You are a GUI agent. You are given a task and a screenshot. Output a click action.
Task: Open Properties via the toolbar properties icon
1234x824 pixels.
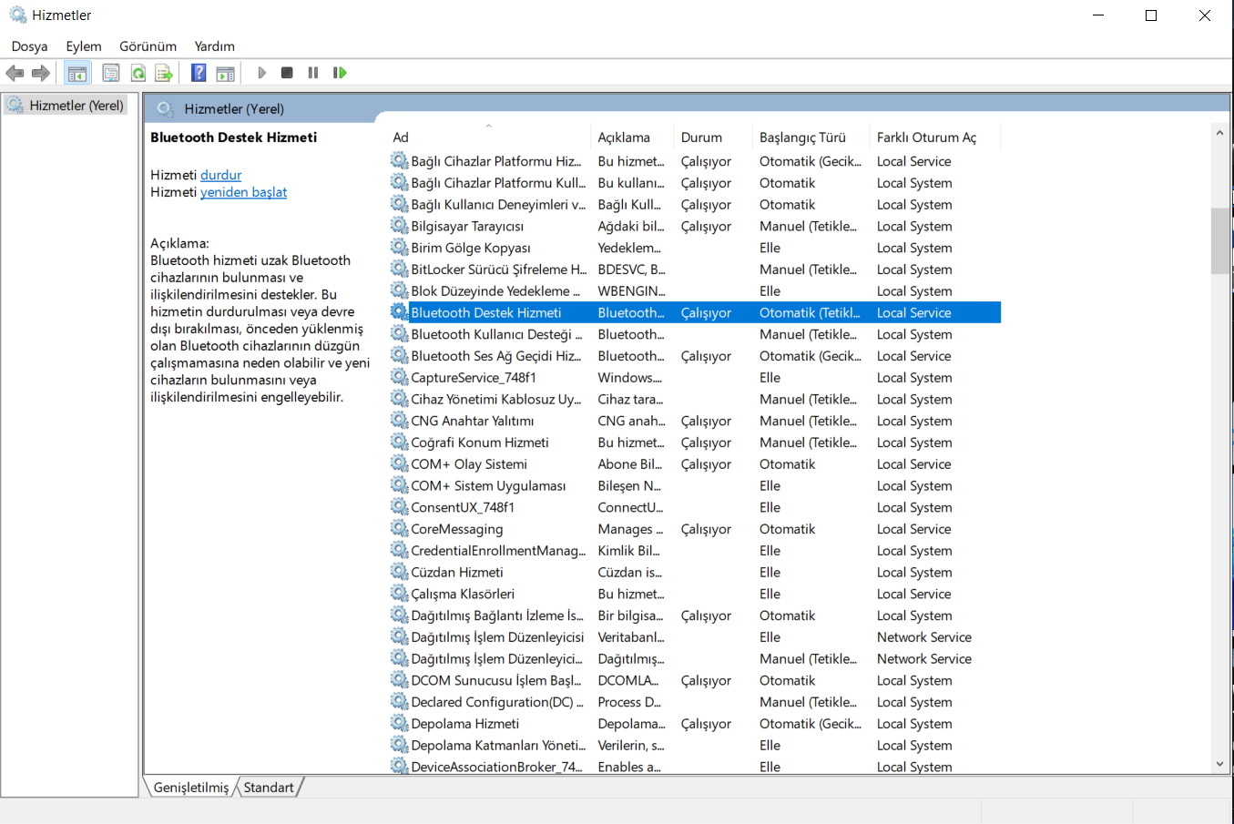pos(111,73)
